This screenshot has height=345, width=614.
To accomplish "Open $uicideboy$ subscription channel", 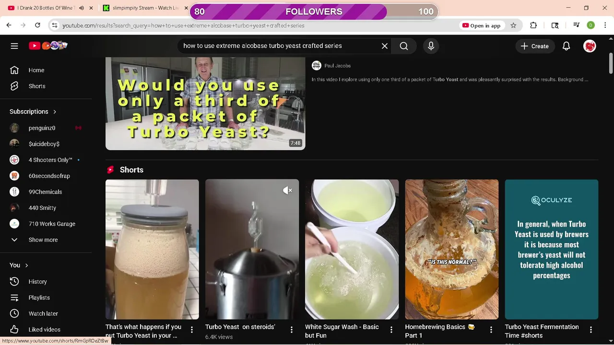I will click(x=44, y=144).
